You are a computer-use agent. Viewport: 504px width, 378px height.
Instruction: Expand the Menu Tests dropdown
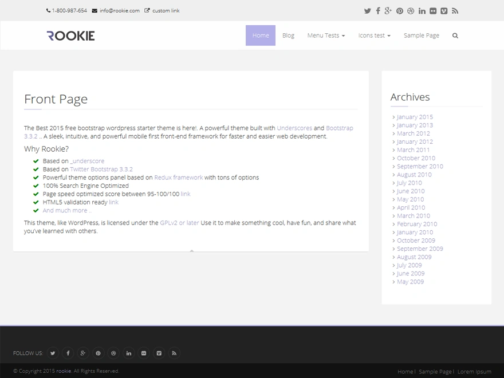pyautogui.click(x=326, y=36)
